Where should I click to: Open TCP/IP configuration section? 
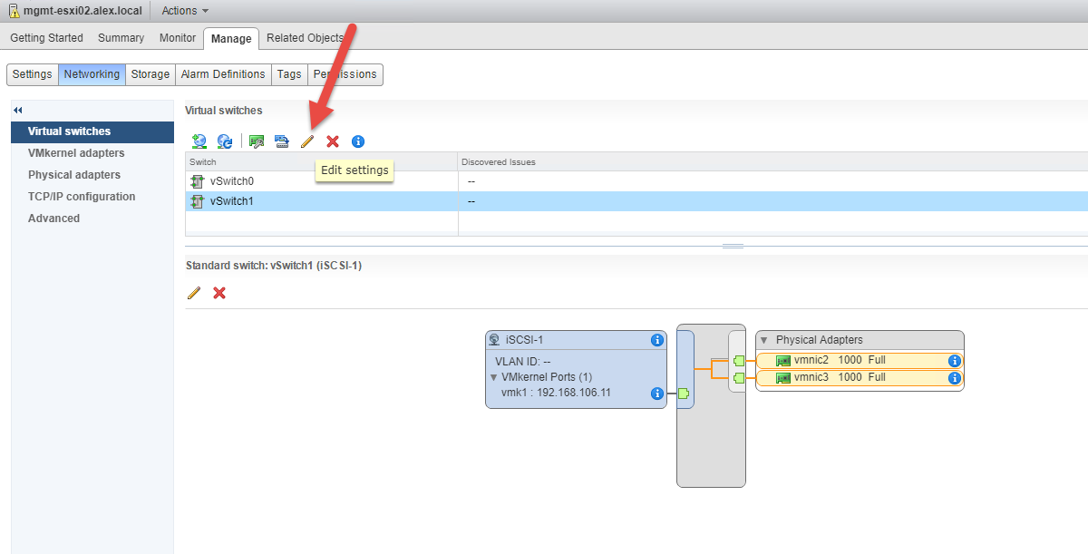(82, 197)
